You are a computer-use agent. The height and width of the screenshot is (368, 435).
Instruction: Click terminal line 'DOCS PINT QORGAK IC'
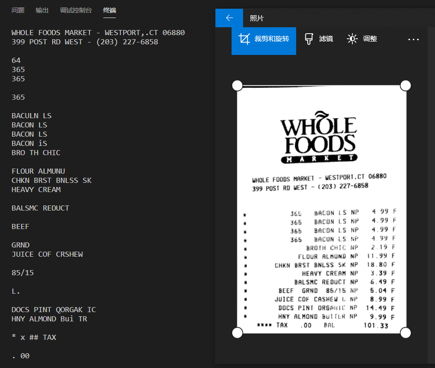coord(54,310)
